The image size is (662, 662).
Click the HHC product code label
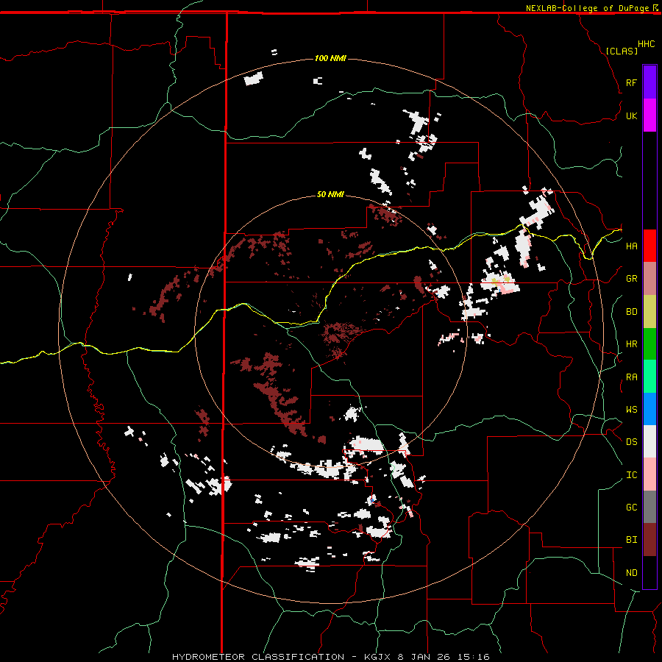click(647, 44)
